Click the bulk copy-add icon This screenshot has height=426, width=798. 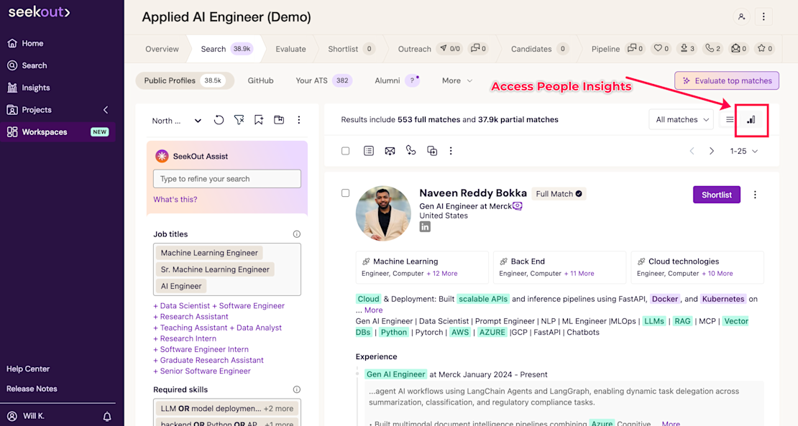[432, 151]
